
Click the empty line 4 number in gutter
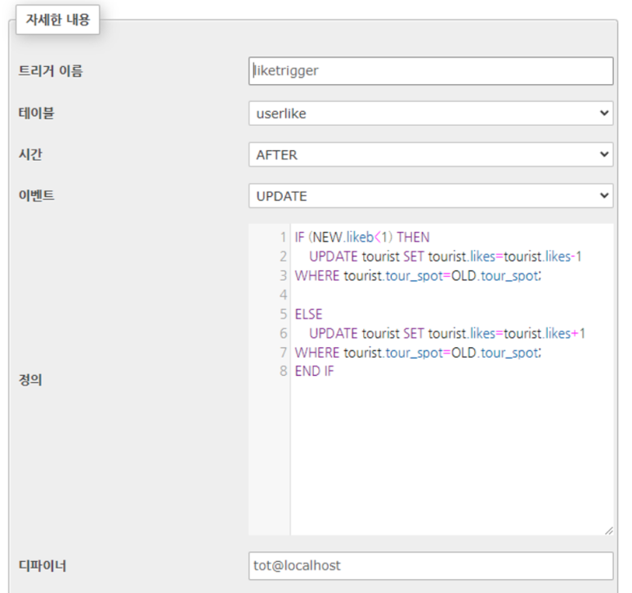point(284,295)
